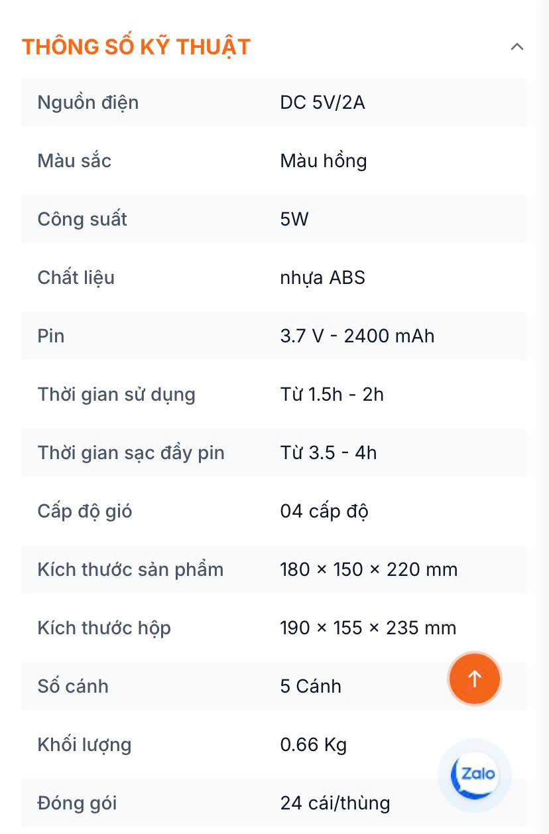Select the Chất liệu row label
The height and width of the screenshot is (834, 549).
(x=76, y=277)
